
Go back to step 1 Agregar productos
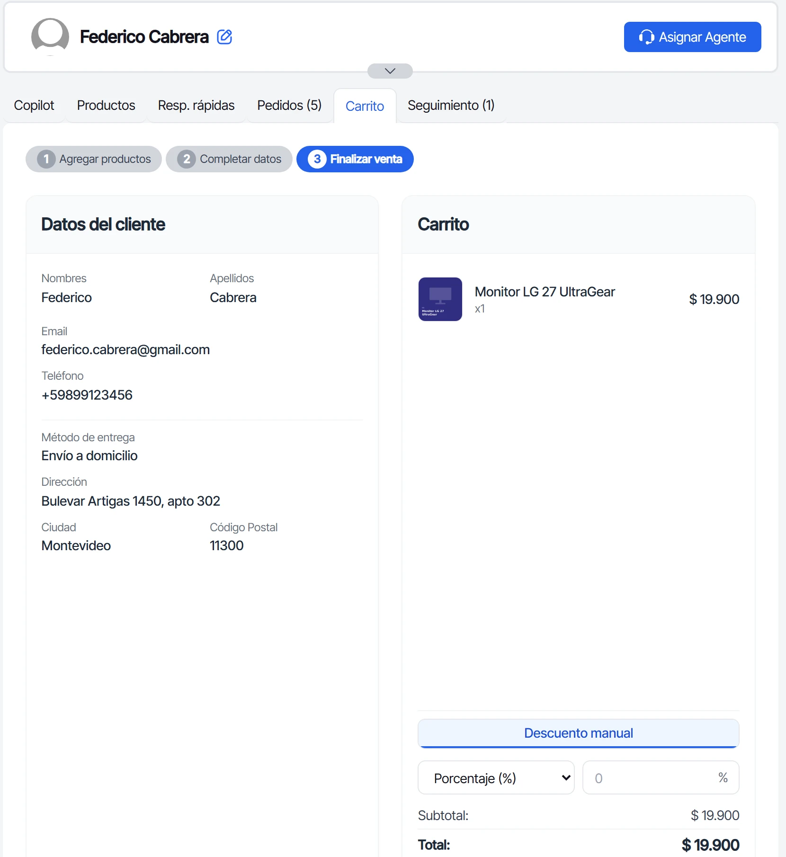click(94, 159)
